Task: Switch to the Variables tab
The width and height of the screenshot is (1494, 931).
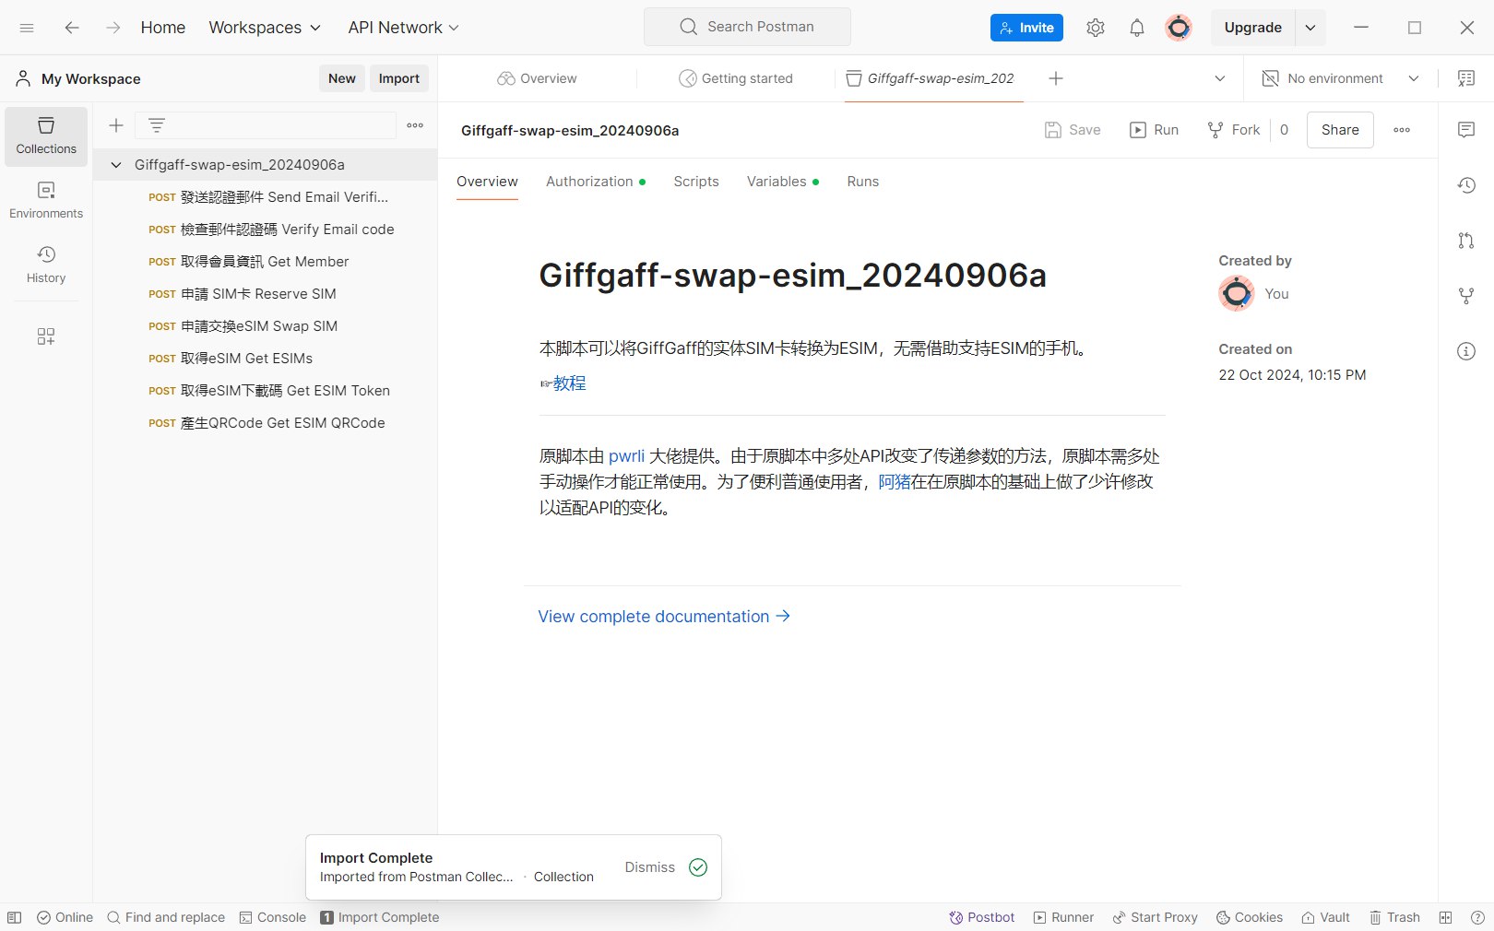Action: point(782,182)
